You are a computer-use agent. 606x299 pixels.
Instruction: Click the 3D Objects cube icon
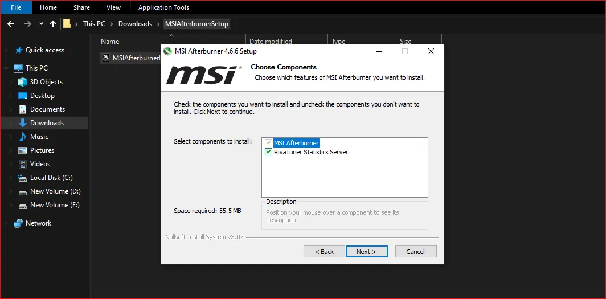pyautogui.click(x=23, y=82)
